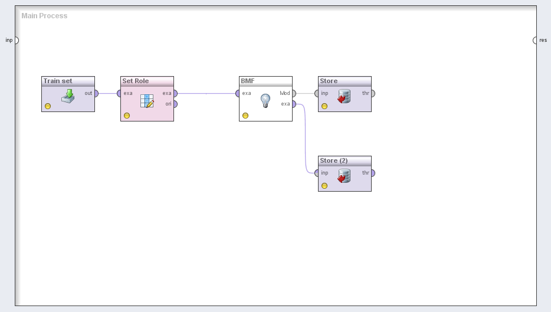Select the Set Role table-edit icon
Screen dimensions: 551x312
pyautogui.click(x=147, y=101)
